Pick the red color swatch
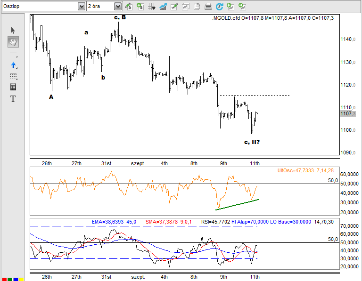The image size is (362, 281). [4, 280]
